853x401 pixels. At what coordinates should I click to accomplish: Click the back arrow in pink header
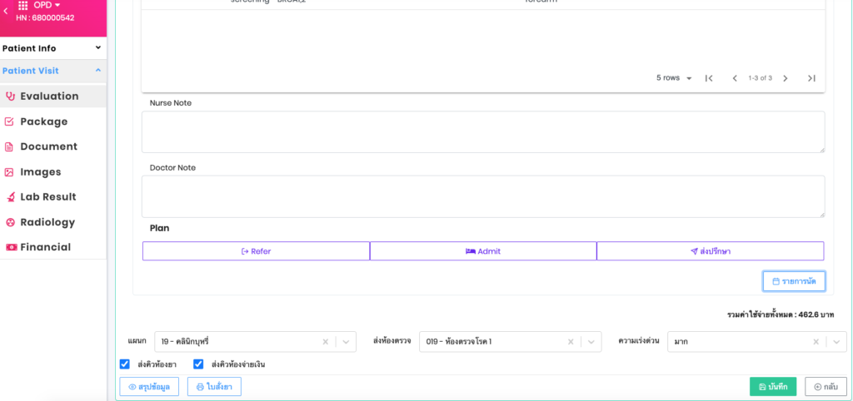(6, 11)
